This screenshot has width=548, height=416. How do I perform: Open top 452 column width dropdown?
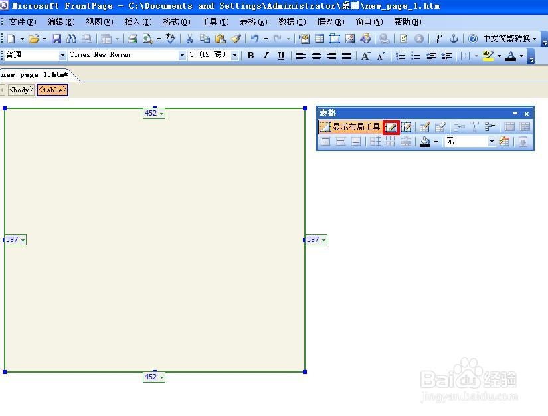click(161, 113)
